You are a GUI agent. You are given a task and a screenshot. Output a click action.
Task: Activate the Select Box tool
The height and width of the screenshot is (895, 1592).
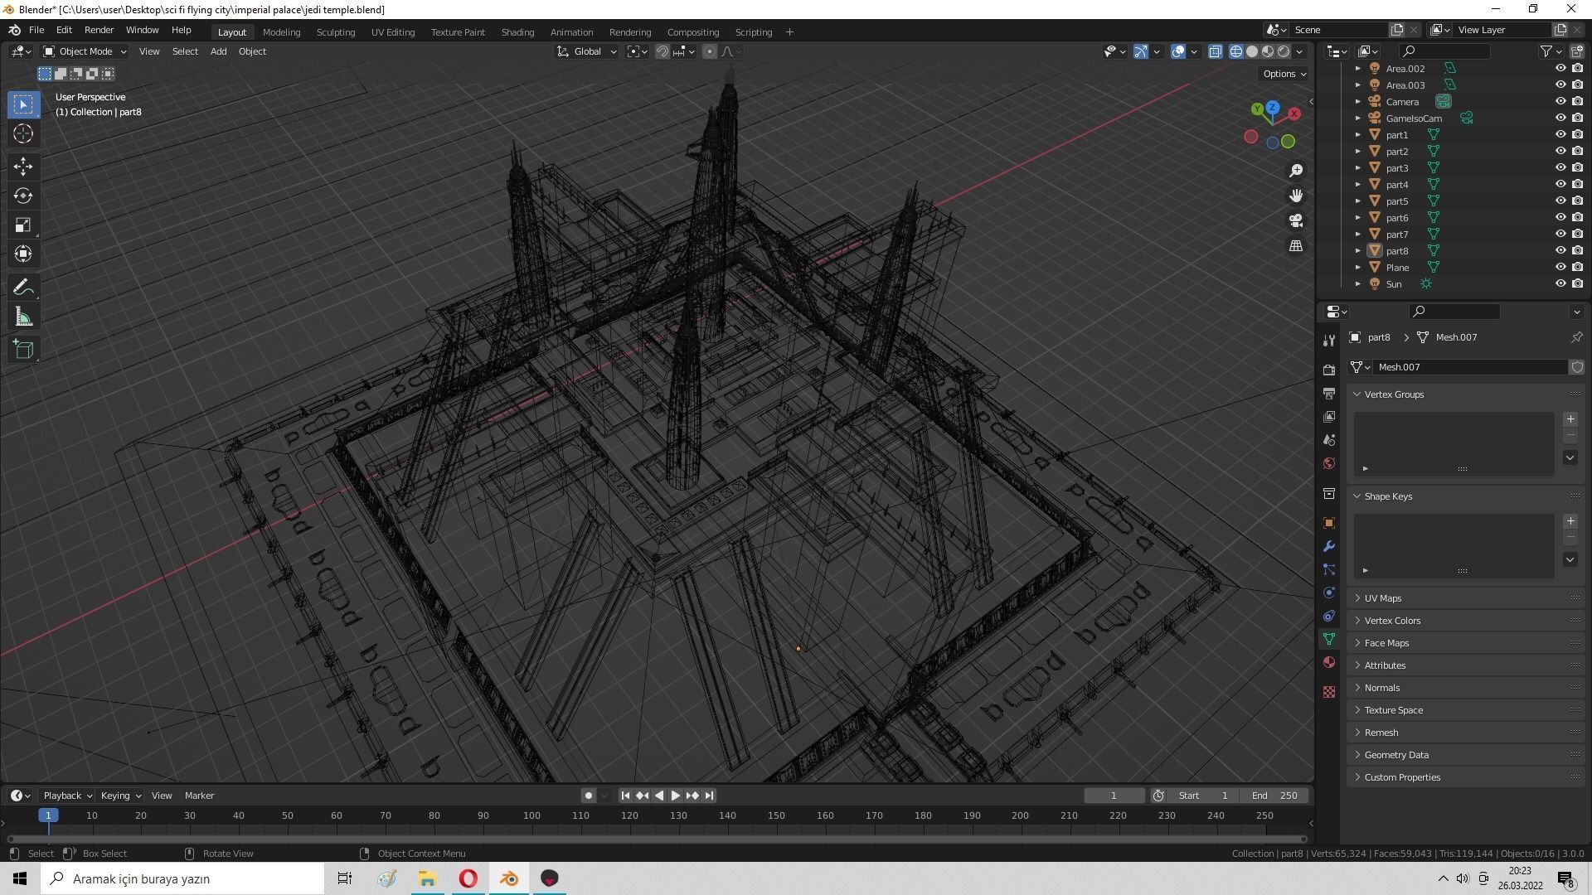click(x=23, y=104)
